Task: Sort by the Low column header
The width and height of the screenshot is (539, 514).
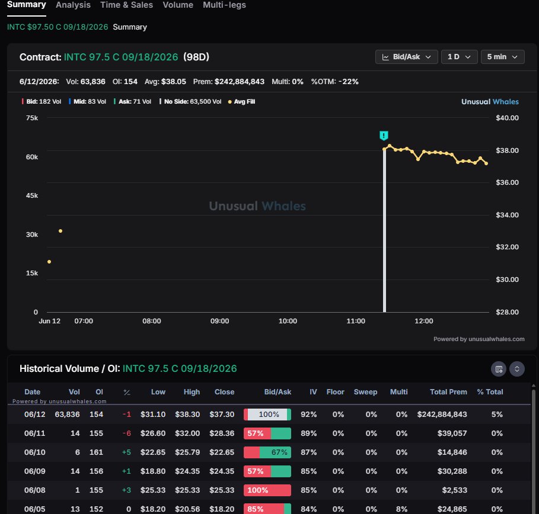Action: click(158, 392)
